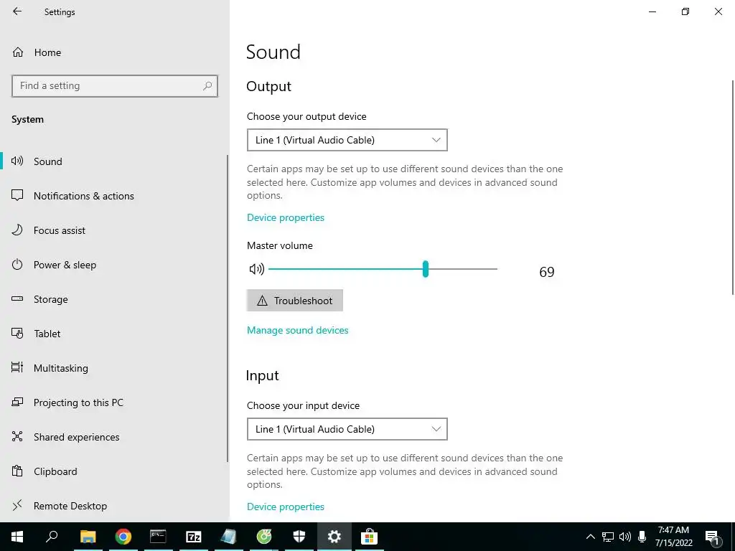The width and height of the screenshot is (735, 551).
Task: Click the tray volume speaker icon
Action: coord(625,537)
